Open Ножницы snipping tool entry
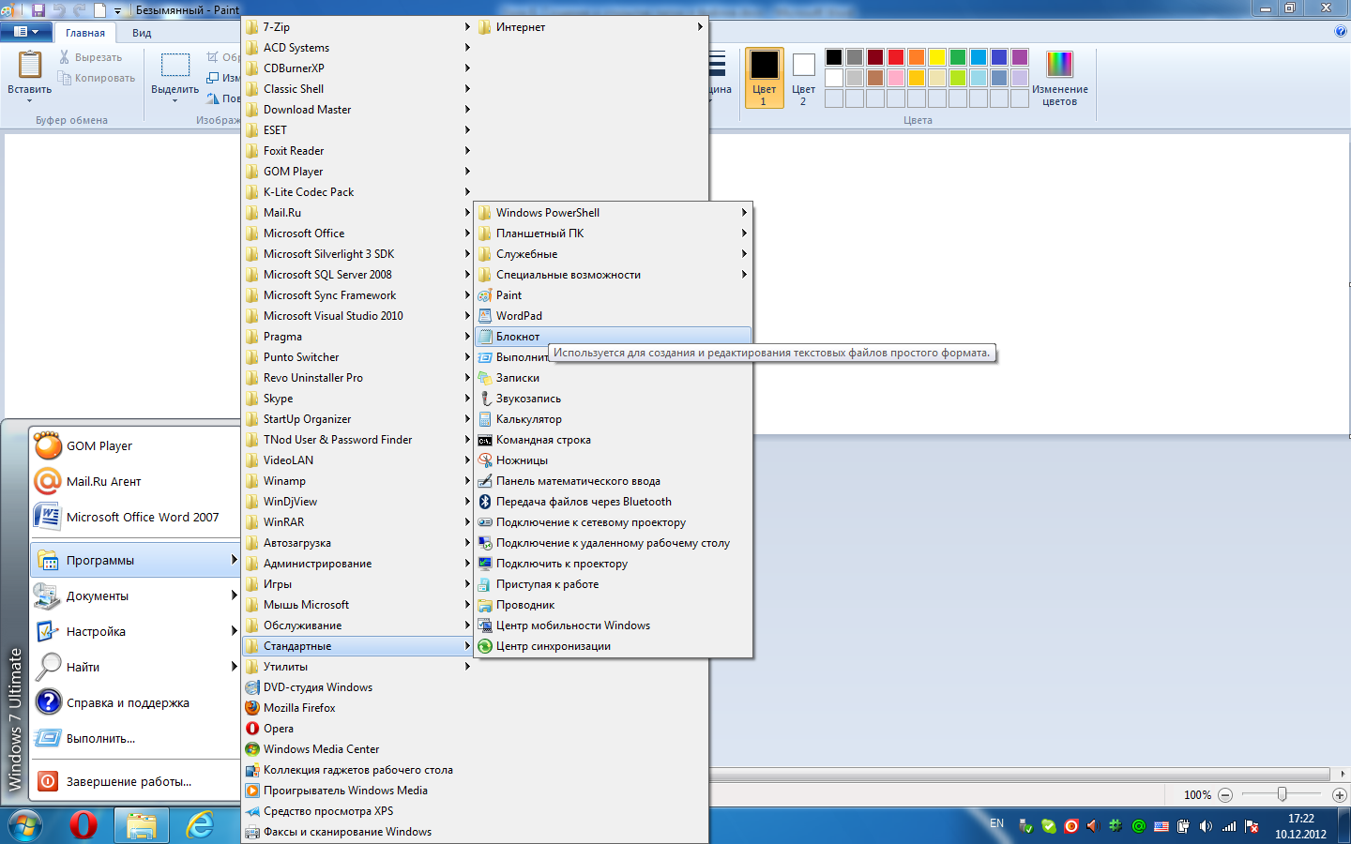 point(613,460)
